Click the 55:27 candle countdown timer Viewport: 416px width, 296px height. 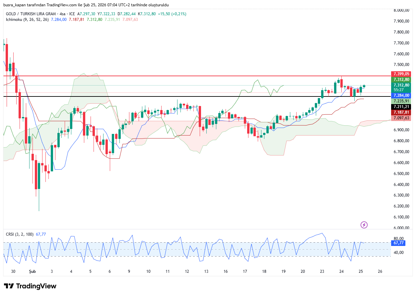398,90
